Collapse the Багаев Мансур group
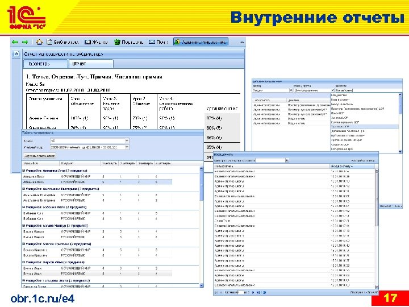409x307 pixels. pos(23,225)
